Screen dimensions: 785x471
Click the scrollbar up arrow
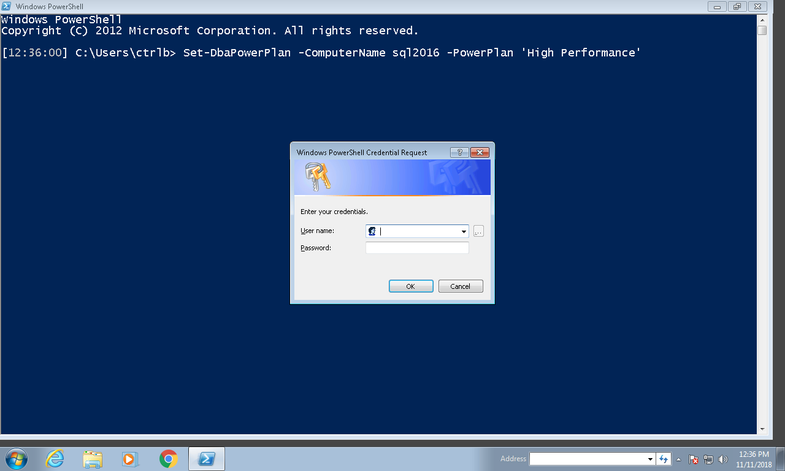pos(762,20)
